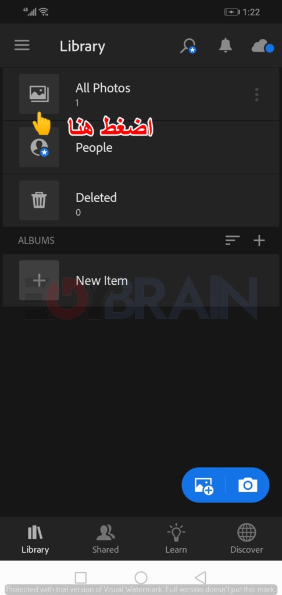The width and height of the screenshot is (282, 595).
Task: Tap the Android back triangle button
Action: pyautogui.click(x=201, y=578)
